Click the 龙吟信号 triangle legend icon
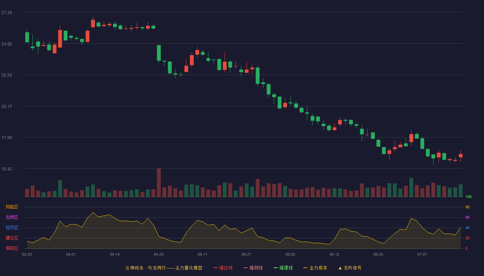The image size is (484, 276). pos(340,268)
